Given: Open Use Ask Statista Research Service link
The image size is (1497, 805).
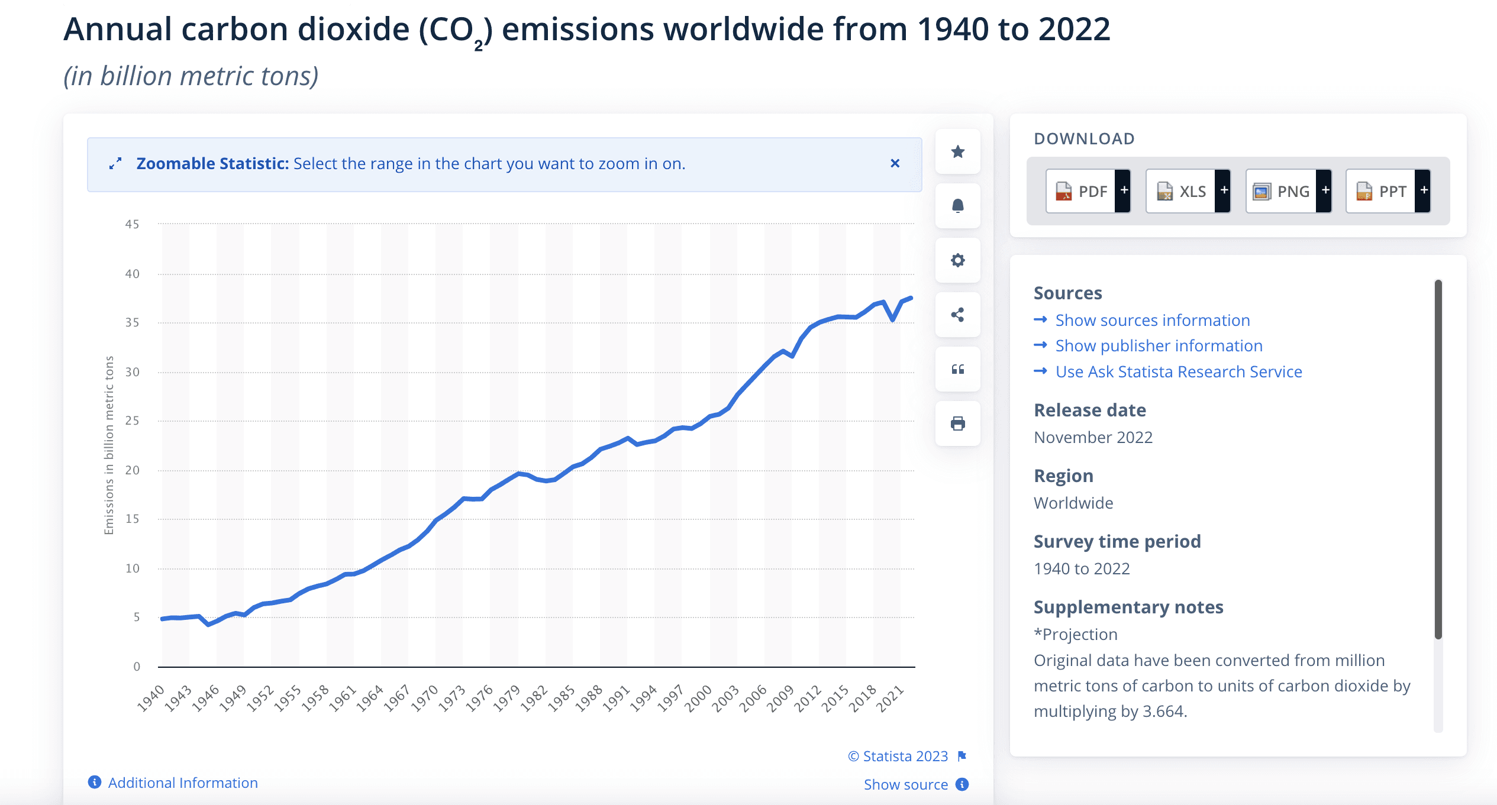Looking at the screenshot, I should [x=1179, y=371].
